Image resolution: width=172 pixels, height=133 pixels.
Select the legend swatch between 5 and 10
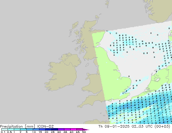point(30,129)
